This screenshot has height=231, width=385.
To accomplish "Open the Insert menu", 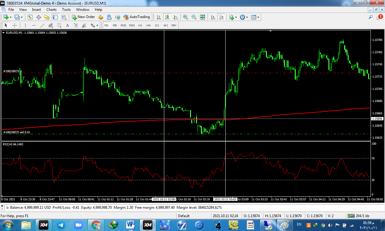I will [x=36, y=10].
